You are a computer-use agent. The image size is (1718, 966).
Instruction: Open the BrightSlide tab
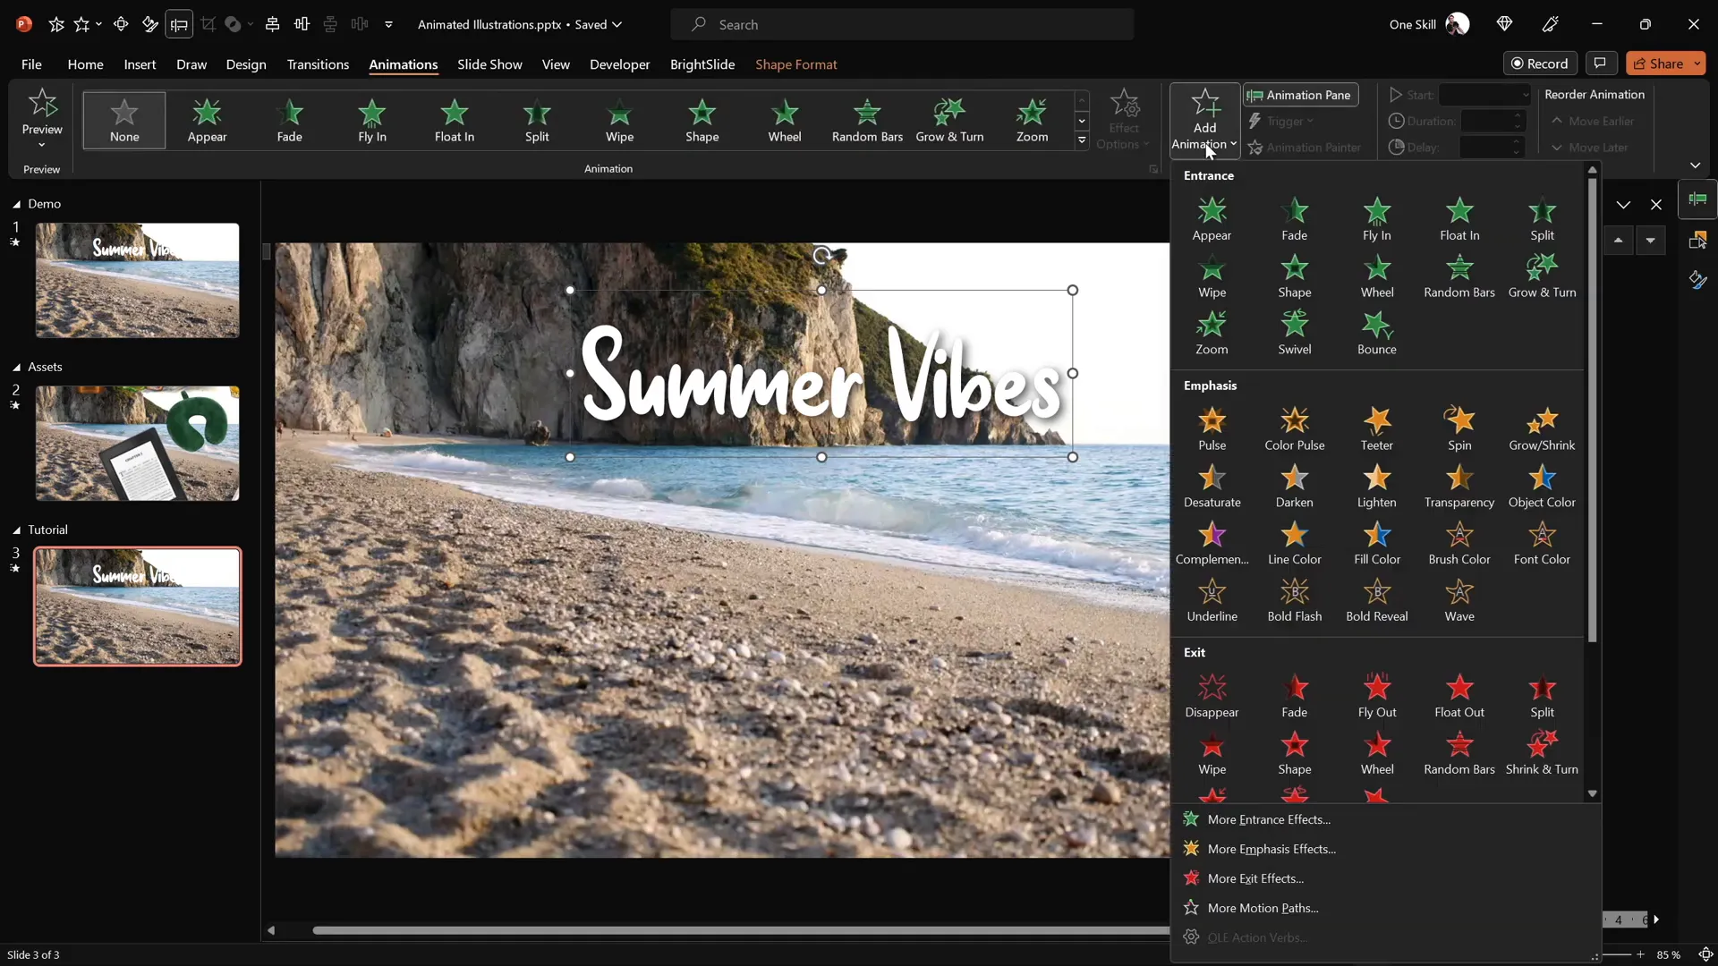[x=702, y=64]
